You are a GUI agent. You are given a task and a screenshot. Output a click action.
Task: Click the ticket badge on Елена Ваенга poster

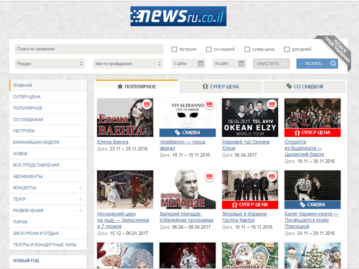tap(147, 105)
